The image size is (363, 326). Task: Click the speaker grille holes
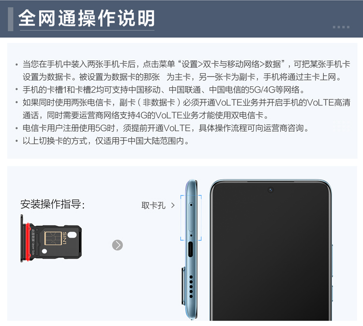point(191,287)
